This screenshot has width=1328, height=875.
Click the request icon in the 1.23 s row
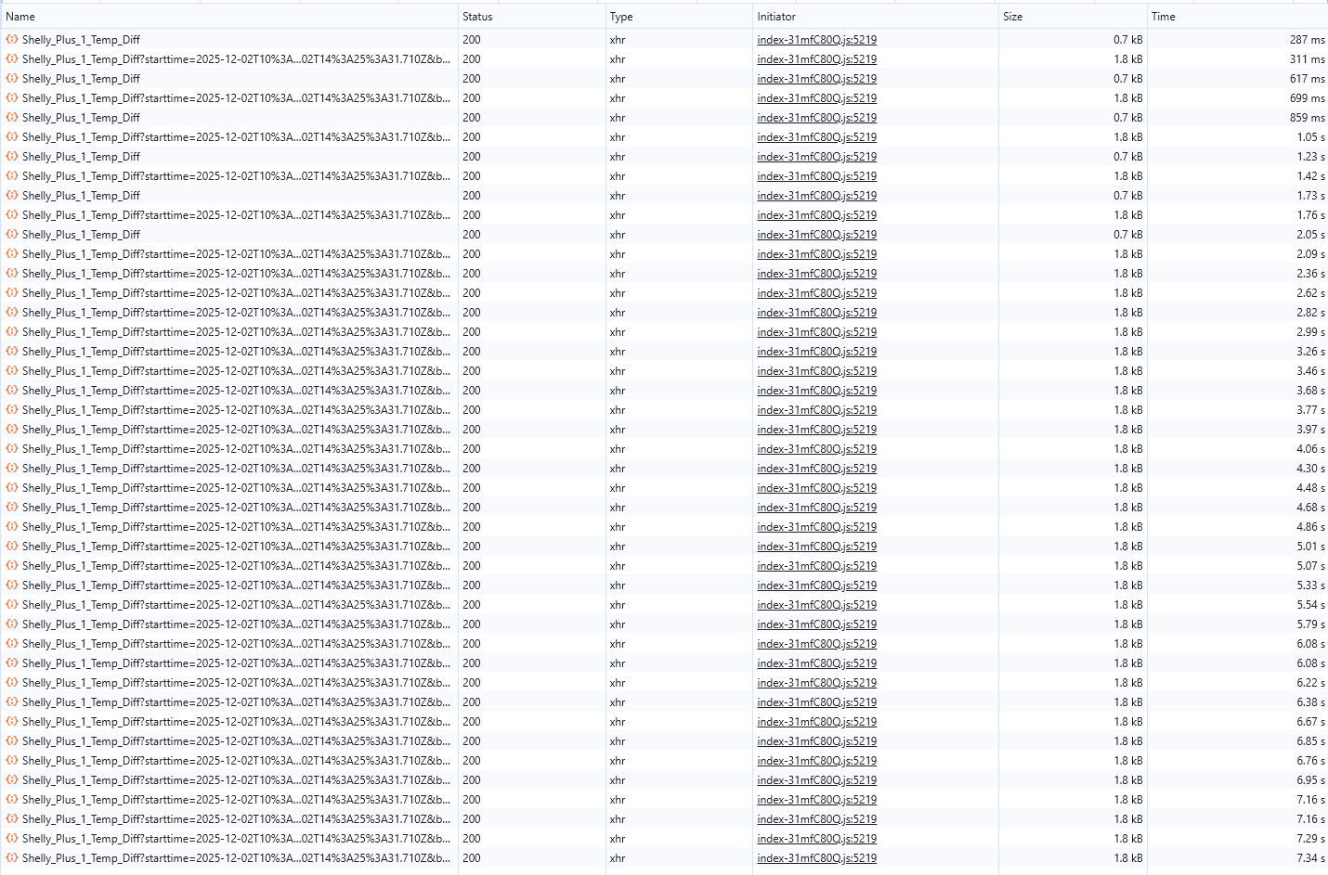pyautogui.click(x=12, y=157)
